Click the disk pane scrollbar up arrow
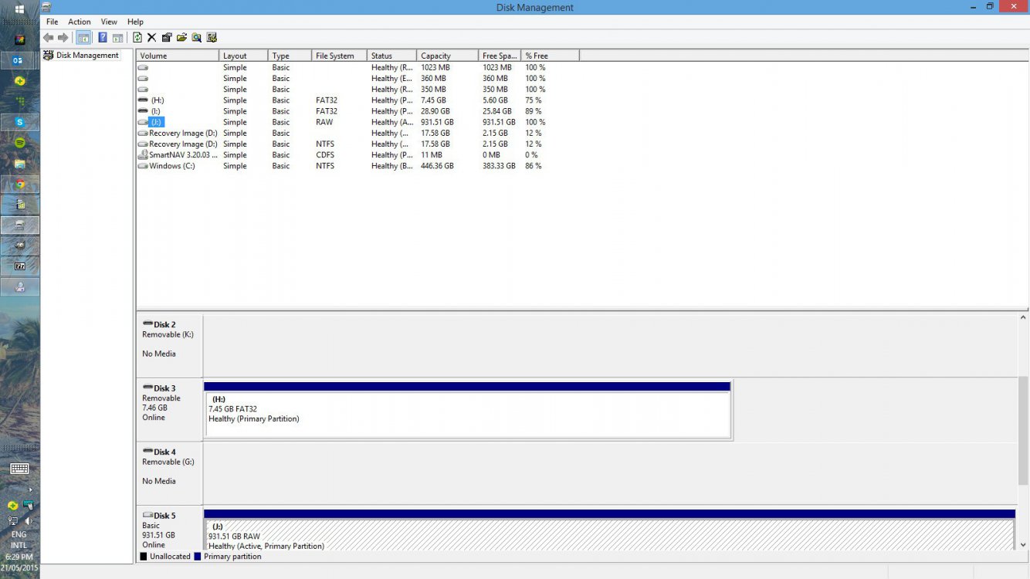 1023,317
